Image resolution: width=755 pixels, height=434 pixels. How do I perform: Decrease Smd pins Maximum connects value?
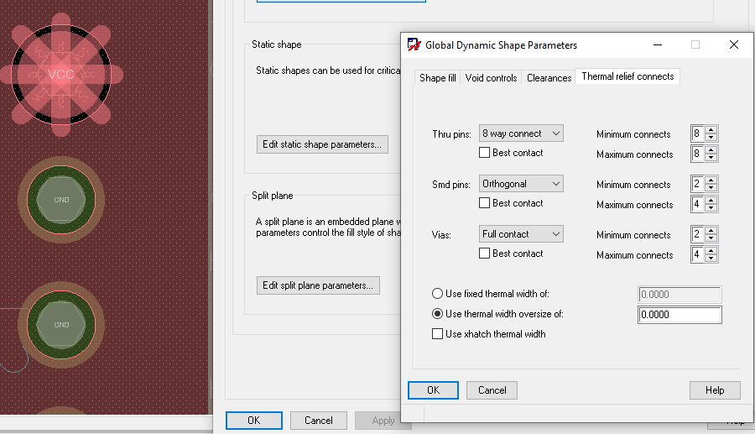pyautogui.click(x=711, y=208)
